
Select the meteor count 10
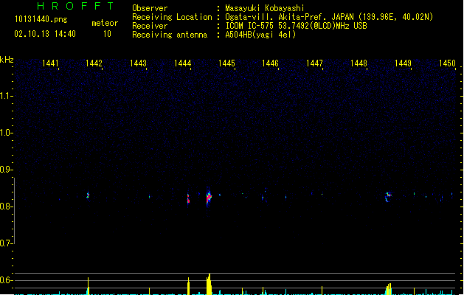tap(107, 34)
